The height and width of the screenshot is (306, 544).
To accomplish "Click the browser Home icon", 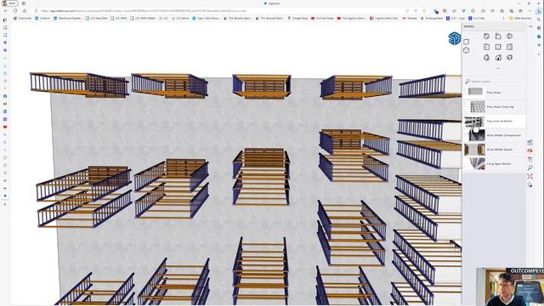I will (25, 11).
